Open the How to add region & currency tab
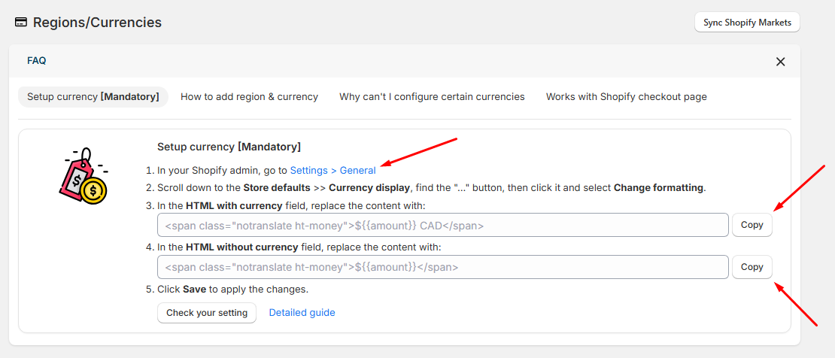835x358 pixels. 249,97
